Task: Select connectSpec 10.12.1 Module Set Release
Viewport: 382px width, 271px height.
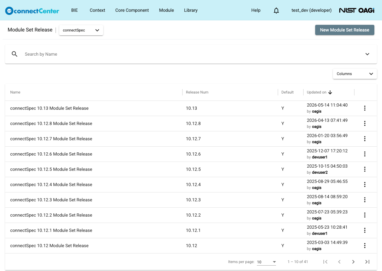Action: tap(51, 230)
